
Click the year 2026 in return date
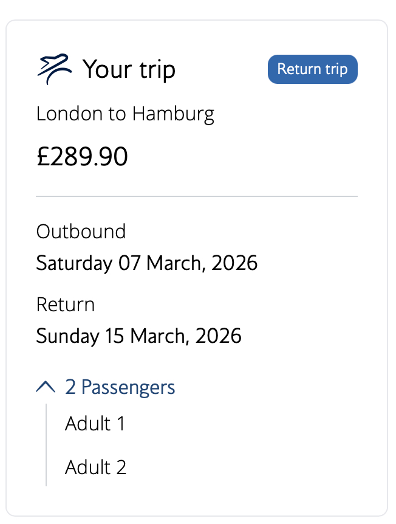pyautogui.click(x=219, y=336)
